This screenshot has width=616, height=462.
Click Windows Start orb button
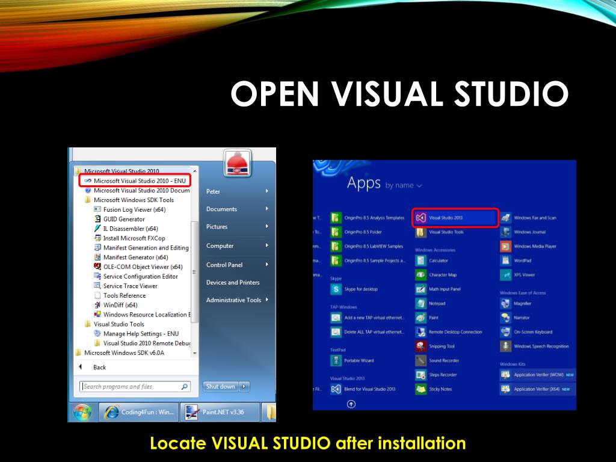(82, 412)
